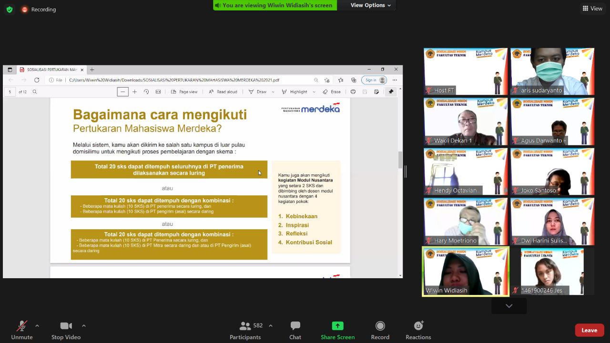Leave the meeting
The width and height of the screenshot is (610, 343).
coord(589,330)
